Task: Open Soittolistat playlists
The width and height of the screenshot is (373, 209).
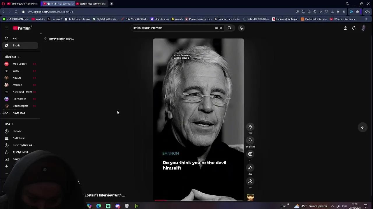Action: (x=20, y=138)
